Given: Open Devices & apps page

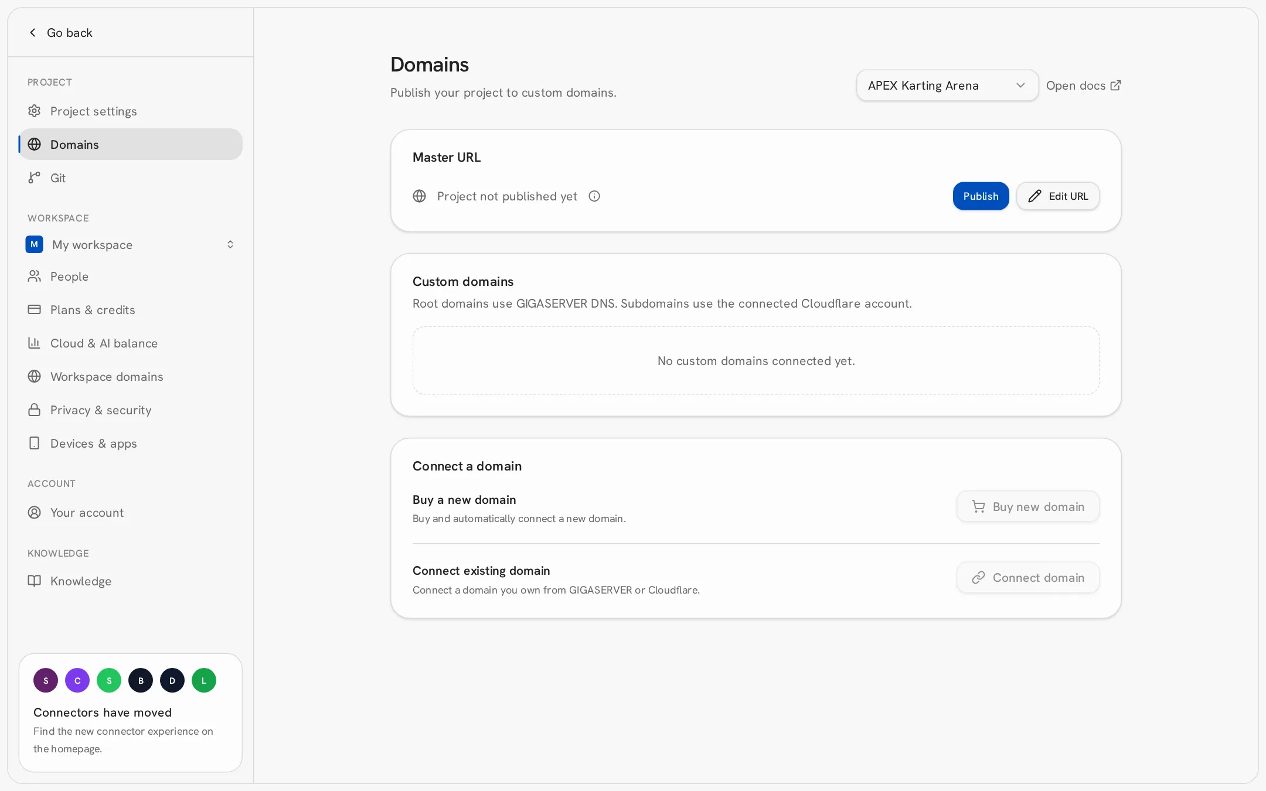Looking at the screenshot, I should point(131,443).
